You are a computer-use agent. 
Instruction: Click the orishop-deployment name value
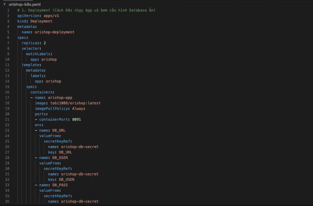[54, 32]
